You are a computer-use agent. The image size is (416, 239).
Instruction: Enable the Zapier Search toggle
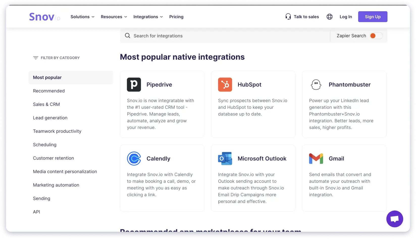click(x=376, y=36)
